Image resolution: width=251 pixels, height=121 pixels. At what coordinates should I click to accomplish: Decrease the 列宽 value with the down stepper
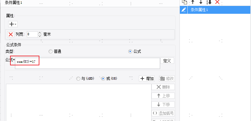40,36
